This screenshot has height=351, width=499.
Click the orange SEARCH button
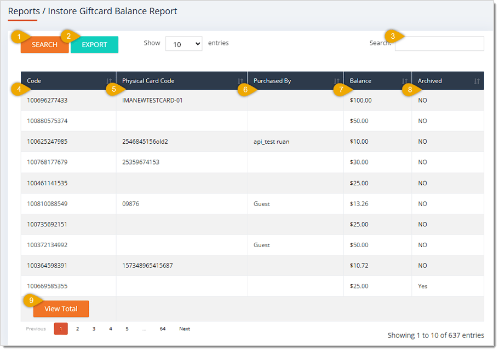44,45
